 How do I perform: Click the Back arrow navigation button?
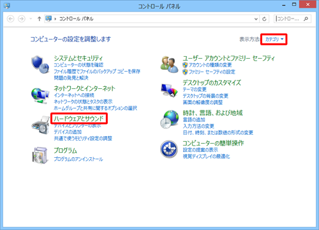[11, 19]
